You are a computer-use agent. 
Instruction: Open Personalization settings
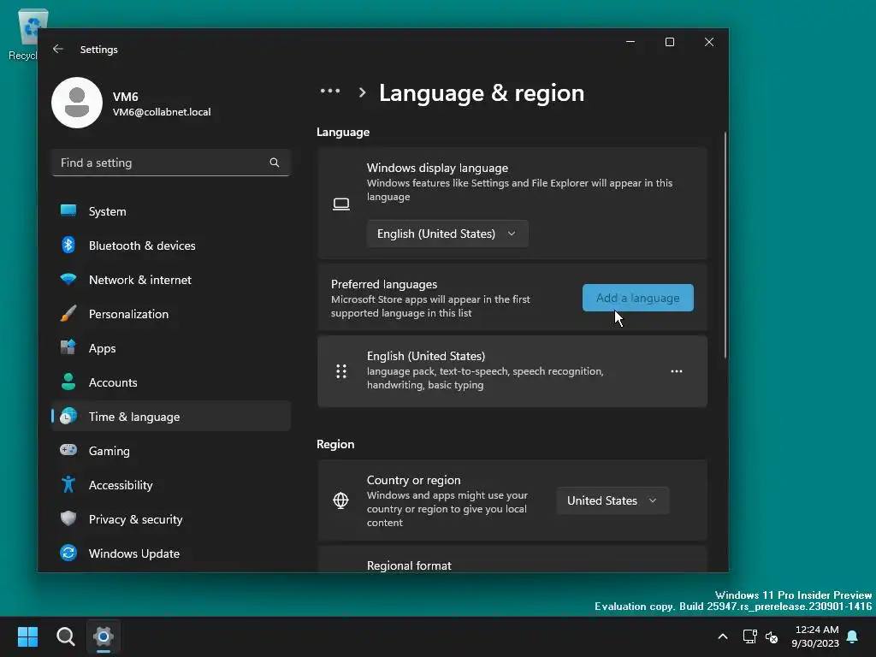click(x=171, y=314)
